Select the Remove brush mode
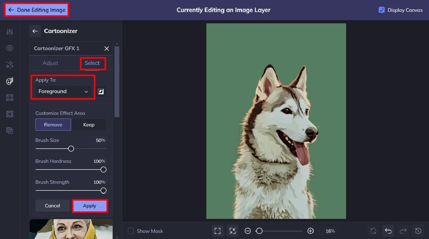429x239 pixels. point(53,124)
